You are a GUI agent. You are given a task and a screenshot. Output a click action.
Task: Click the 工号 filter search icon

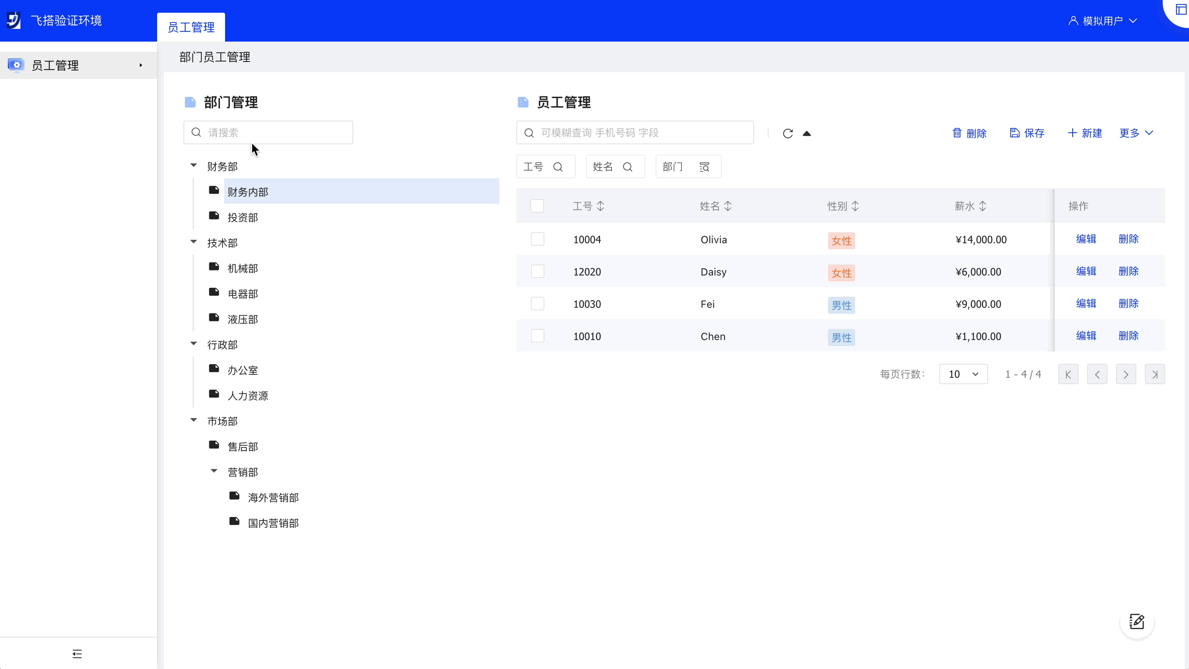click(x=558, y=167)
